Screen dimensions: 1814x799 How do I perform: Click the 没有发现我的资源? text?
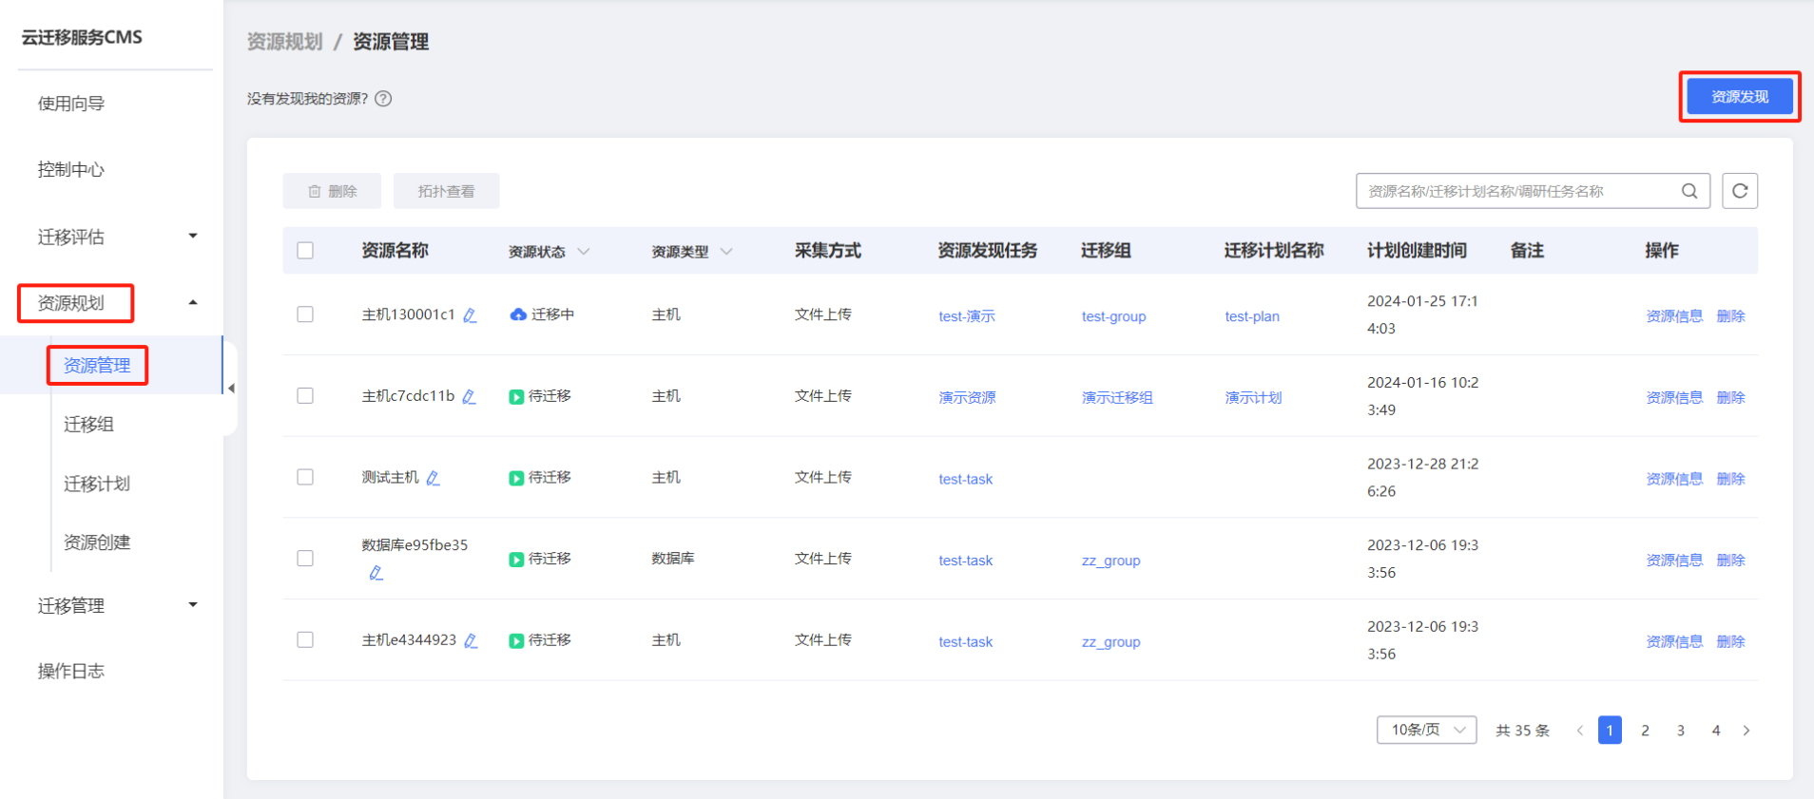click(x=307, y=99)
